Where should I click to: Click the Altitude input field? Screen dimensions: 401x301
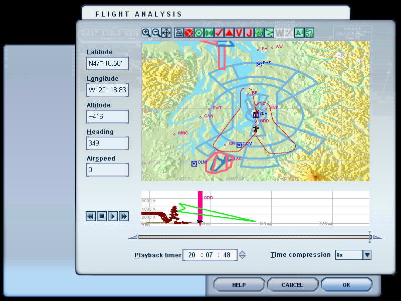point(107,117)
